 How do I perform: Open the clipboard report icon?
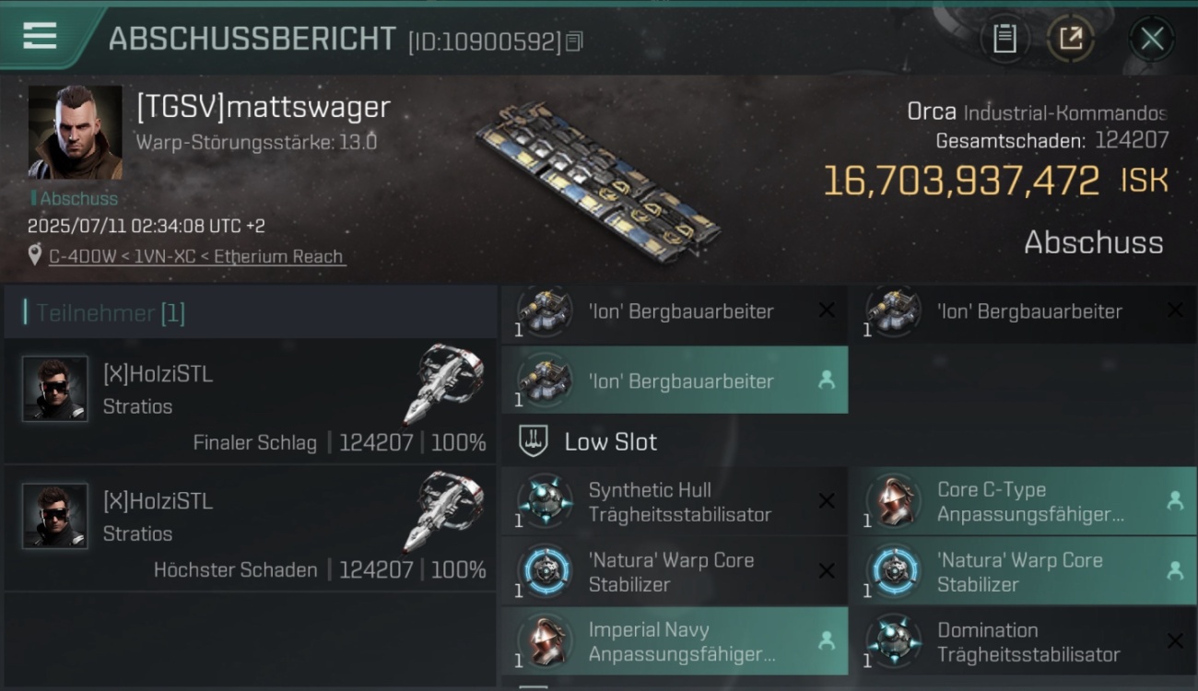pos(1004,39)
